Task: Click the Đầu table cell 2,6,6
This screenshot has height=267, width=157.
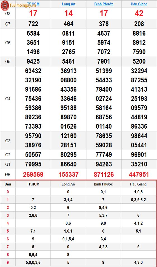Action: [33, 215]
